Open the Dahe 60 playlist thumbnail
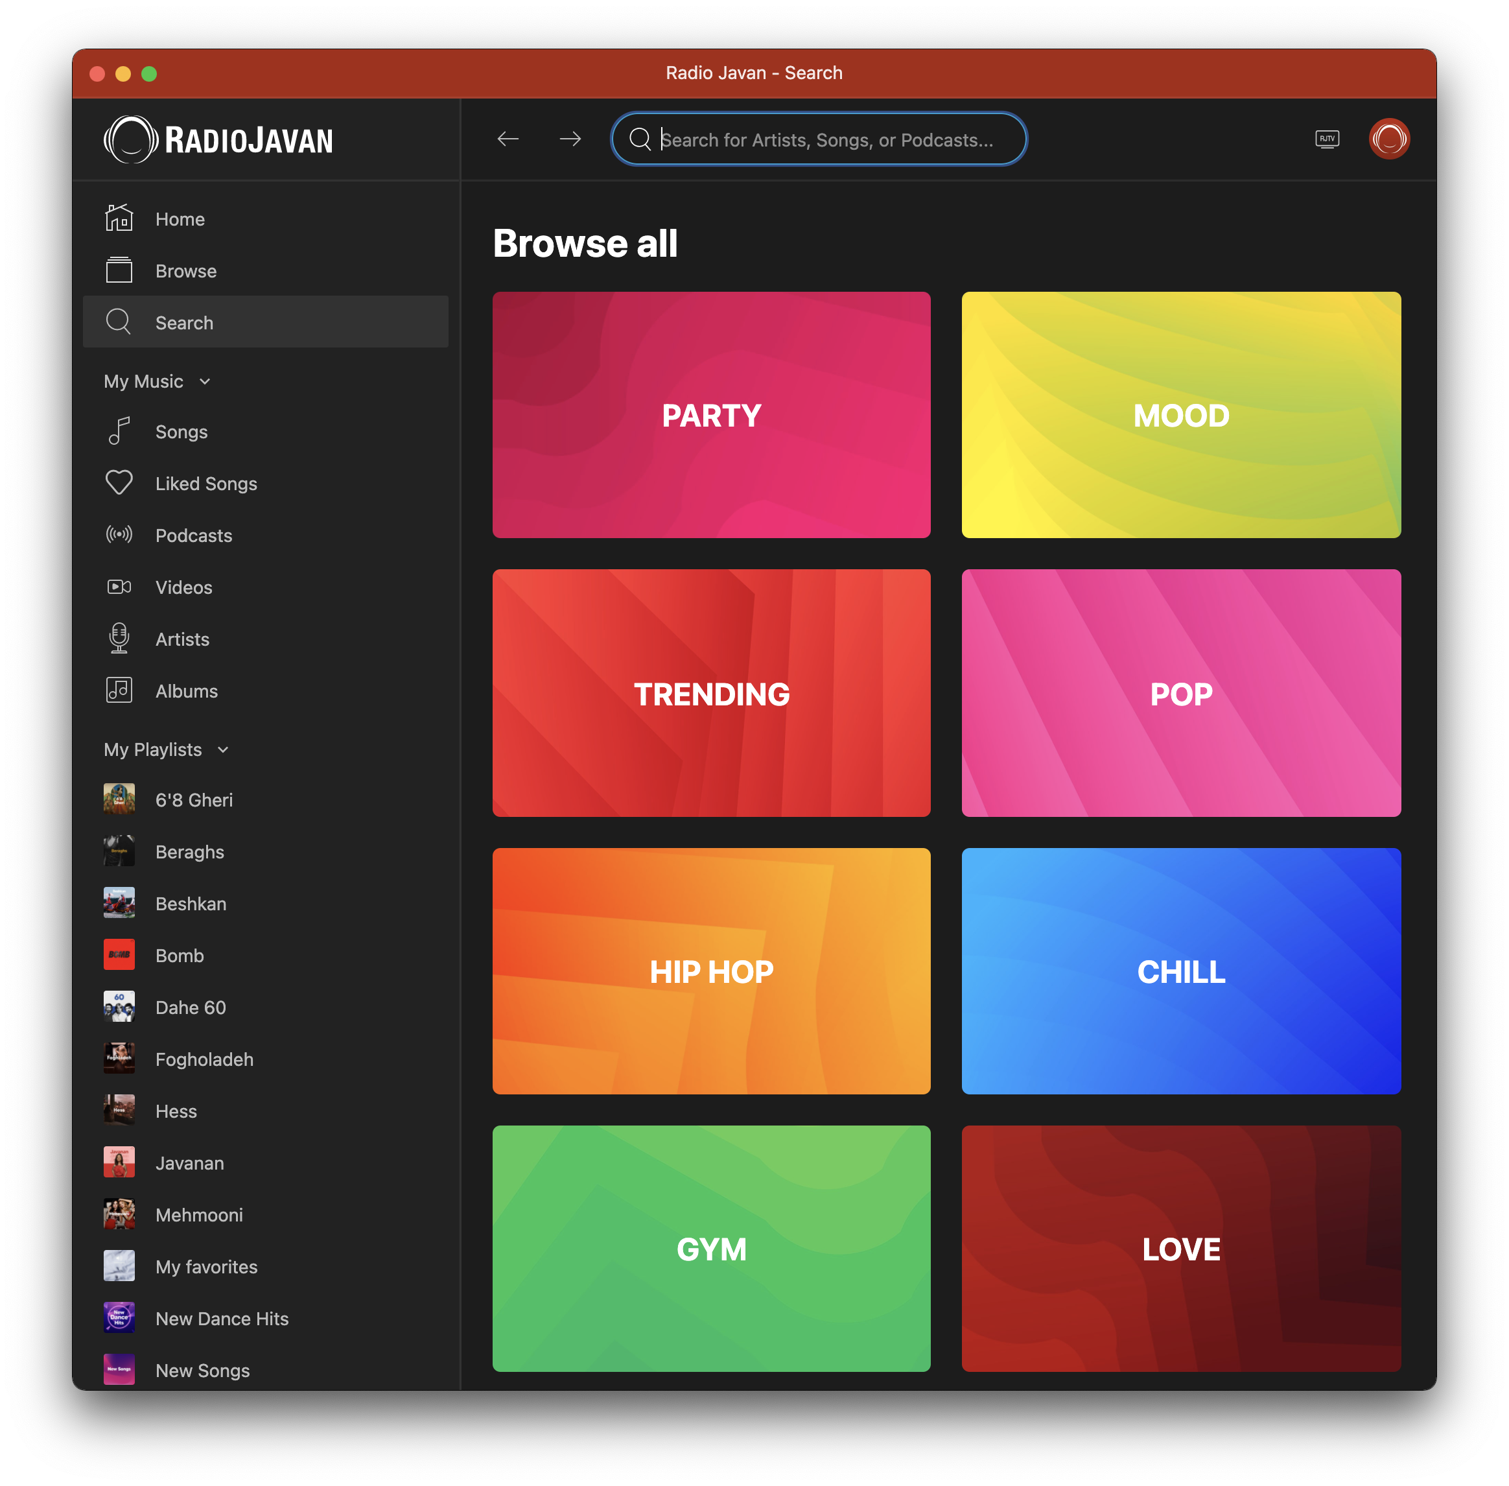Viewport: 1509px width, 1486px height. (x=119, y=1007)
